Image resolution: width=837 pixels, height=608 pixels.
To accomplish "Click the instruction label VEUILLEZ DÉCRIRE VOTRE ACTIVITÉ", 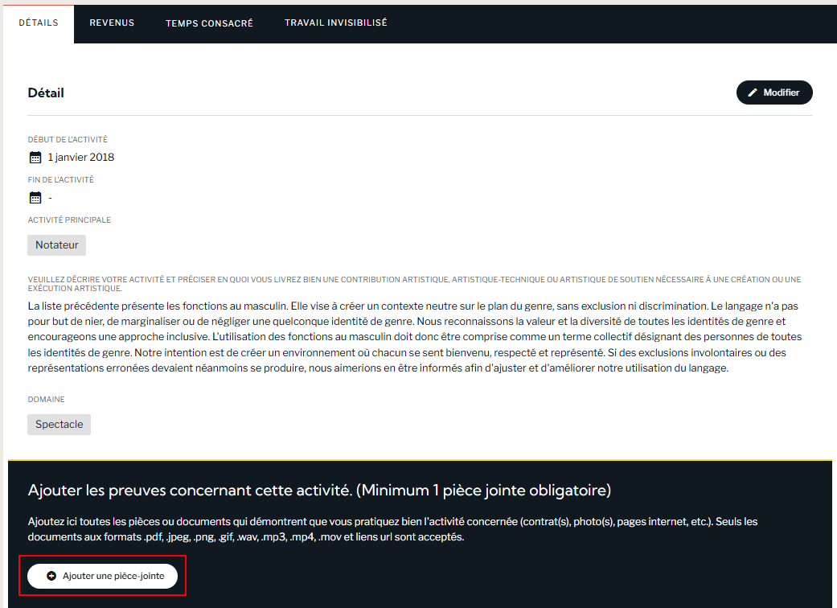I will tap(414, 283).
